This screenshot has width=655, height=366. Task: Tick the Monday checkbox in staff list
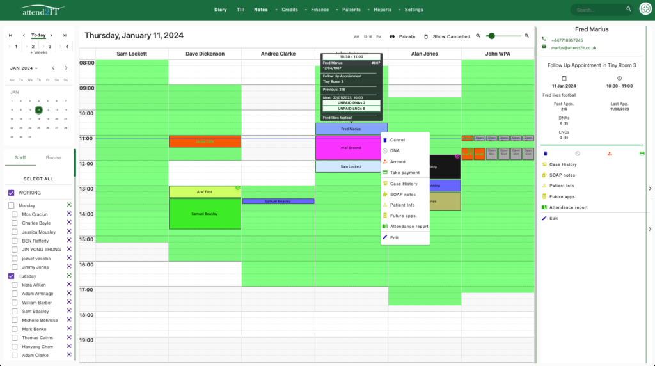(x=11, y=205)
